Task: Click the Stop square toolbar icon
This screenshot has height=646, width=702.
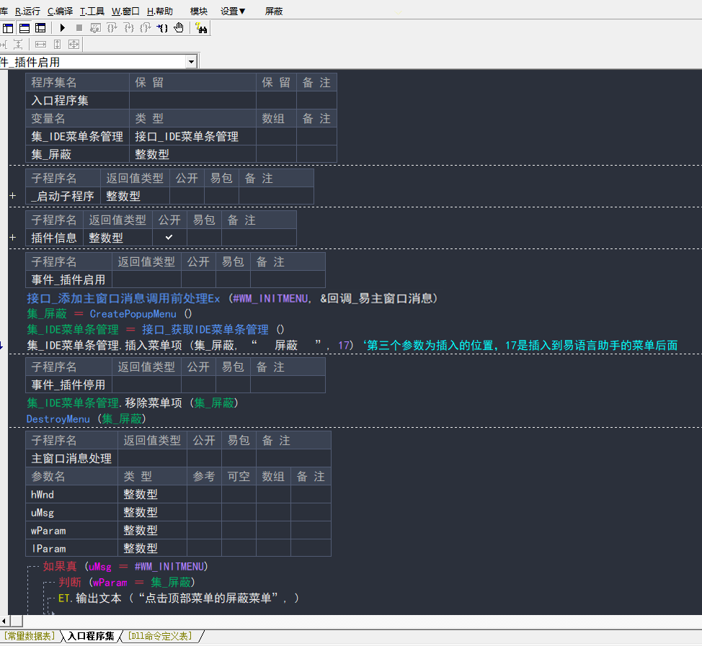Action: click(x=79, y=28)
